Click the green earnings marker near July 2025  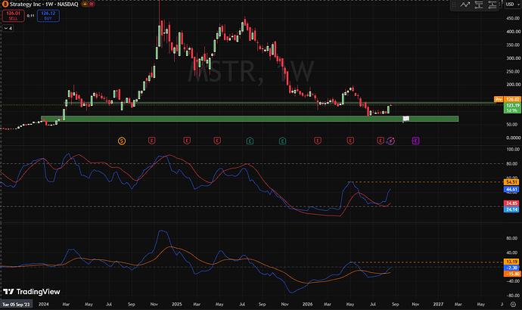pos(250,141)
